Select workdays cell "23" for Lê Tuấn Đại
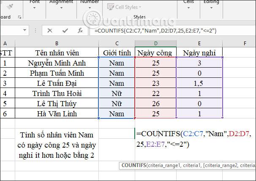This screenshot has width=256, height=181. (155, 83)
